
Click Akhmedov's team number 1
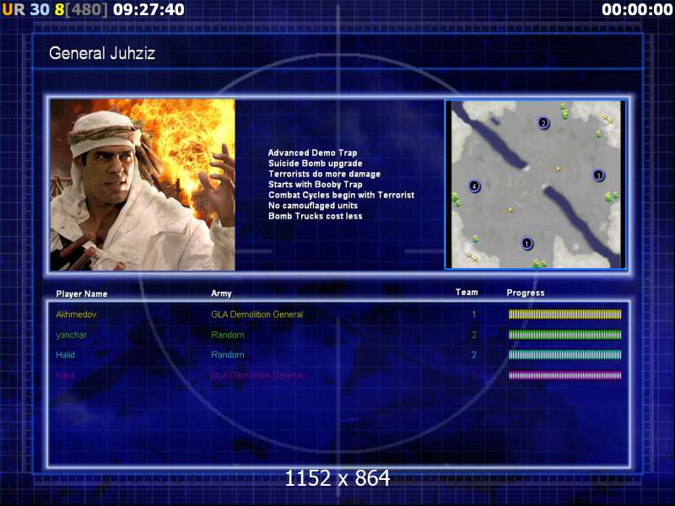pos(474,315)
